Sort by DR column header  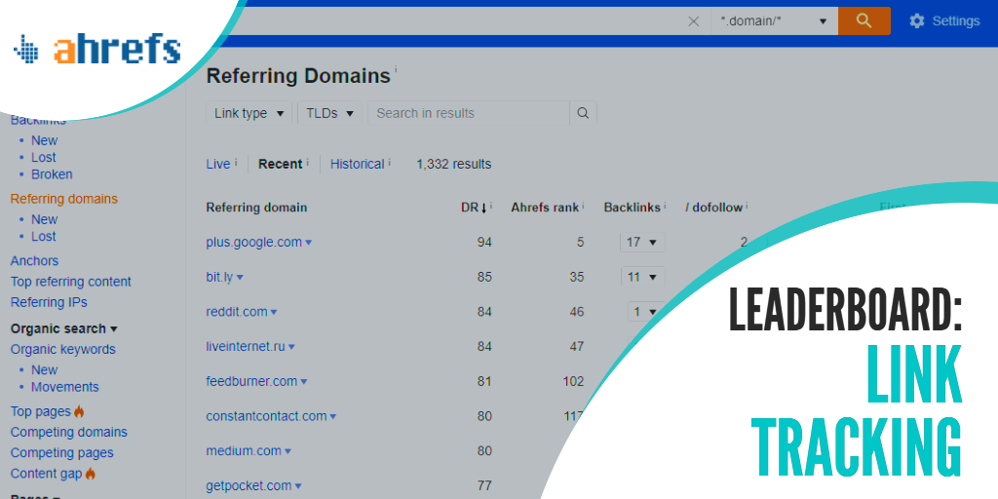coord(475,208)
